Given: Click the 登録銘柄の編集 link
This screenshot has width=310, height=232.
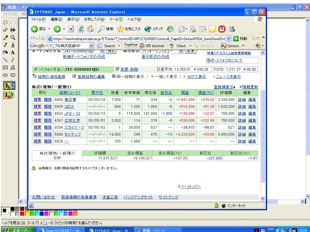Looking at the screenshot, I should click(x=91, y=76).
